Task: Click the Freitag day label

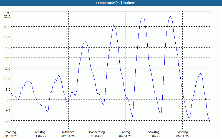Action: pyautogui.click(x=125, y=132)
